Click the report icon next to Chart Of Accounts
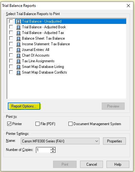The image size is (135, 172). click(x=19, y=56)
